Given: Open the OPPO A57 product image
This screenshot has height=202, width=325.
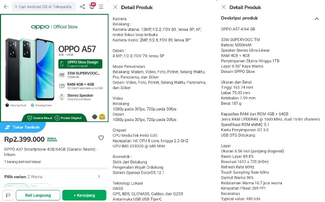Looking at the screenshot, I should tap(54, 68).
